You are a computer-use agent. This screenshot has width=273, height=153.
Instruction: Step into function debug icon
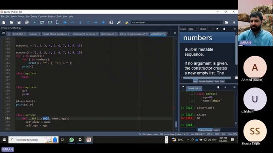(x=81, y=23)
